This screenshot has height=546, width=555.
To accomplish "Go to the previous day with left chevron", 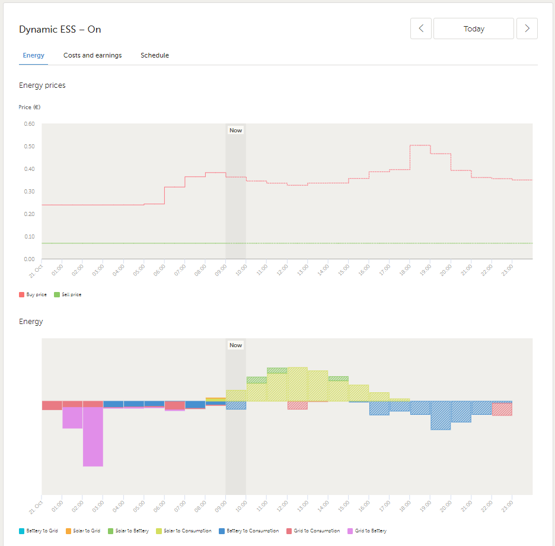I will point(421,28).
